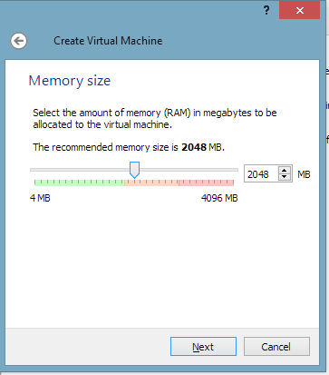Open help with the question mark icon
This screenshot has width=329, height=375.
tap(266, 11)
